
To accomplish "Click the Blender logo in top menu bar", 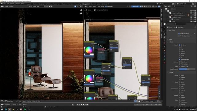I will (2, 4).
